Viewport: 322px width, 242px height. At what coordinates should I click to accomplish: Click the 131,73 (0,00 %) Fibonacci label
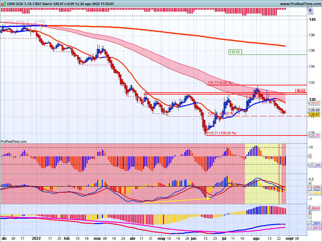click(220, 83)
